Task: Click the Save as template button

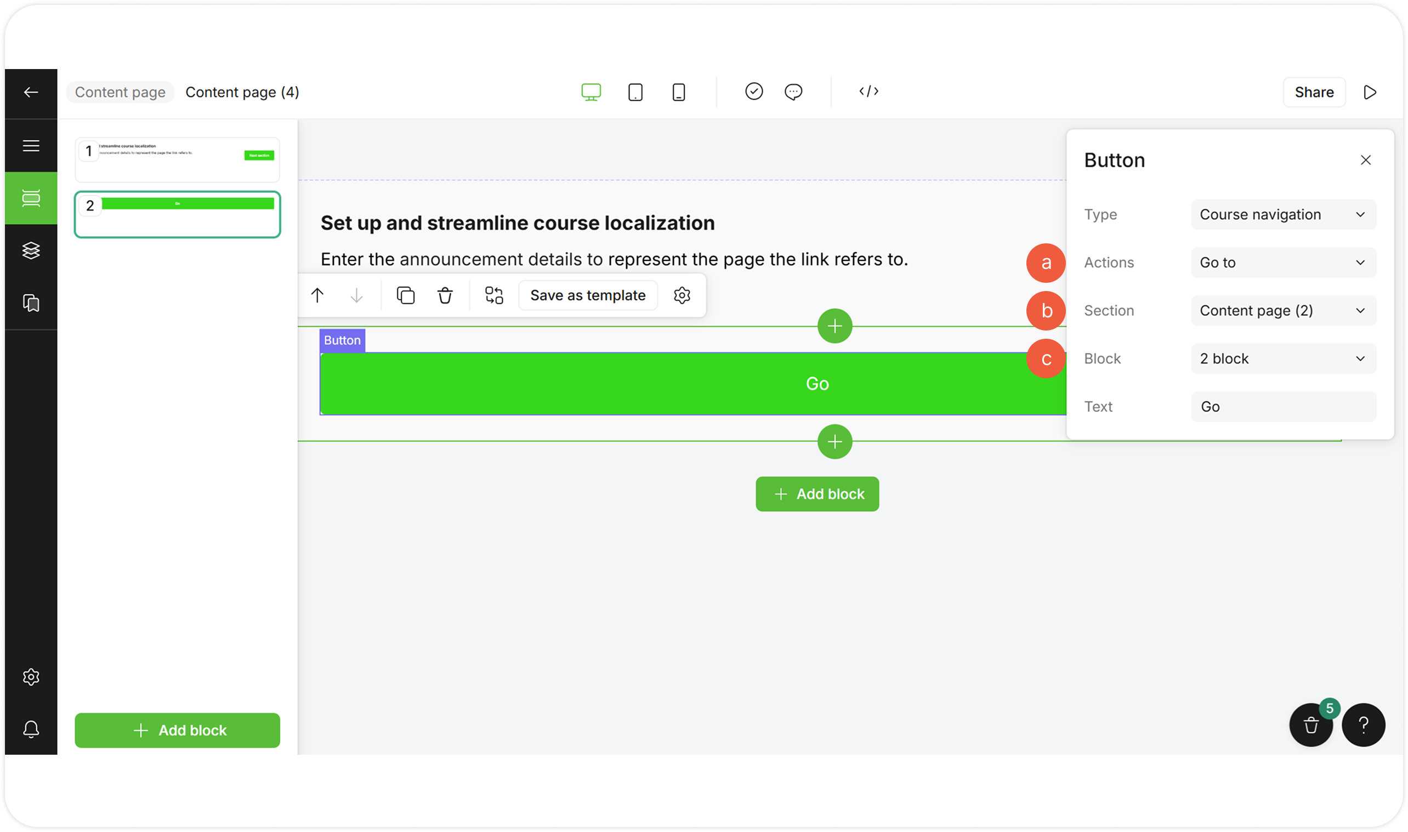Action: tap(588, 295)
